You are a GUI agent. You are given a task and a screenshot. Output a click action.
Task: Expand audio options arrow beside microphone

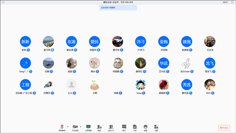(68, 127)
